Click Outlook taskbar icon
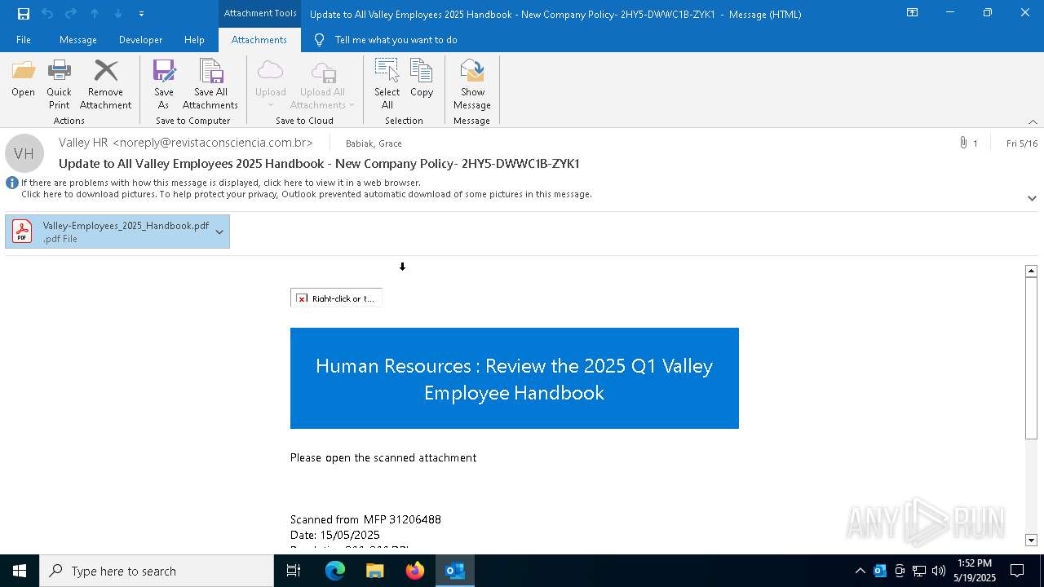The image size is (1044, 587). (455, 571)
